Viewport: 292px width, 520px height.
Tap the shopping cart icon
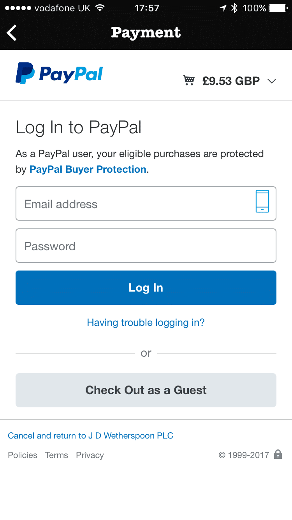click(x=189, y=81)
